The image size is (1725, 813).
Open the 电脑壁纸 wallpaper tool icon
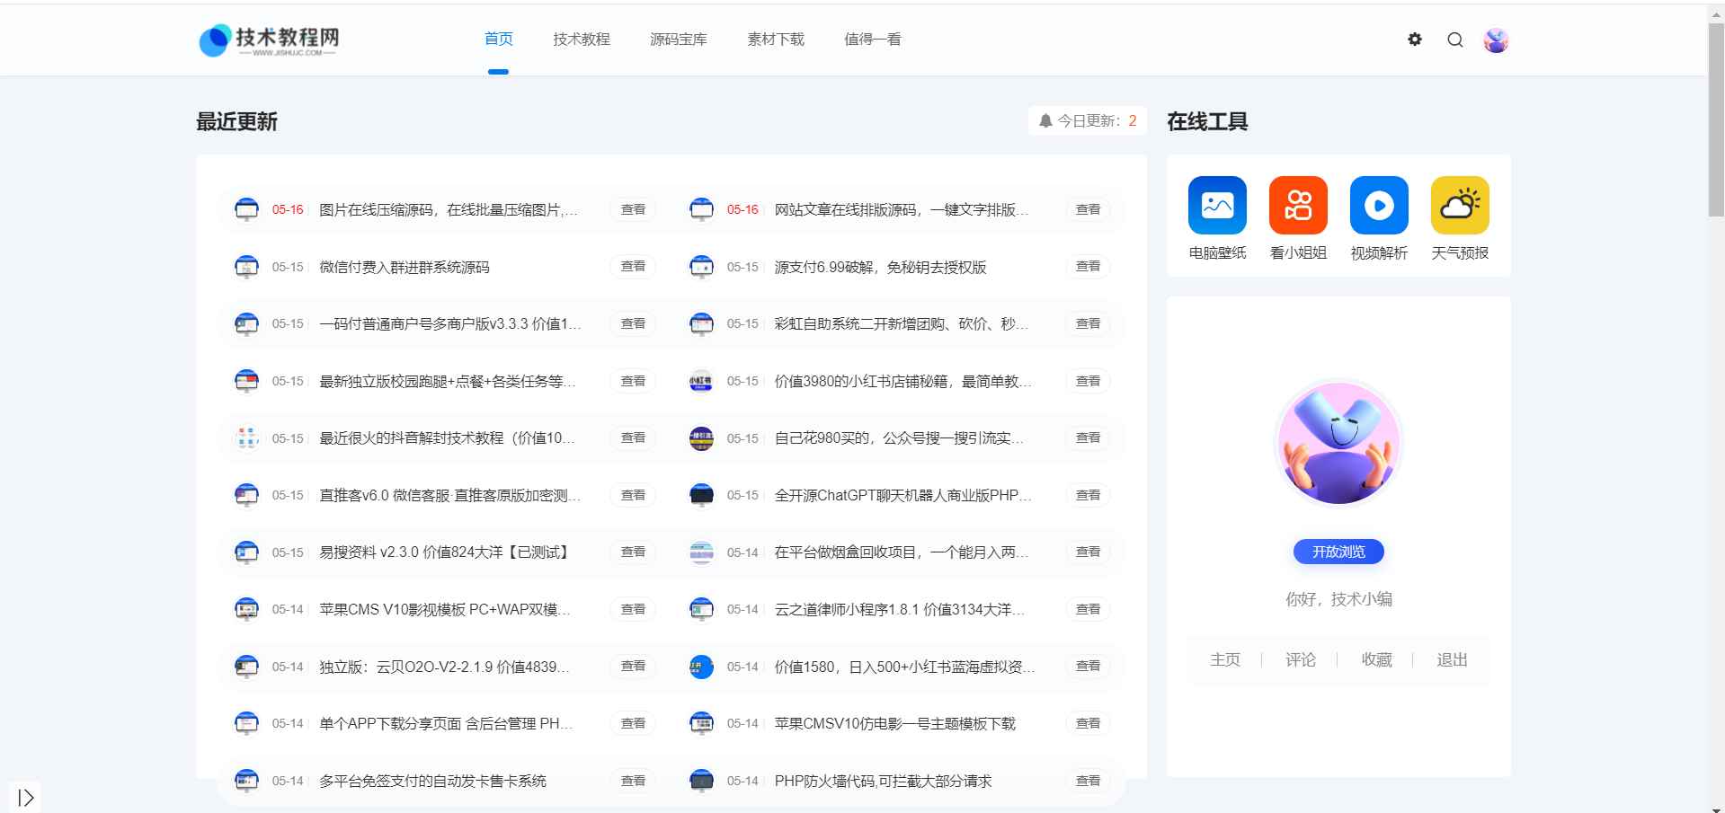click(1217, 206)
